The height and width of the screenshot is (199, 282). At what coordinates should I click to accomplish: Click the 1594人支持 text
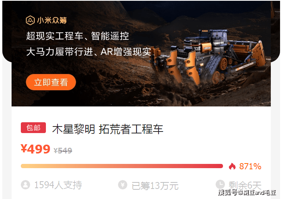pyautogui.click(x=58, y=185)
